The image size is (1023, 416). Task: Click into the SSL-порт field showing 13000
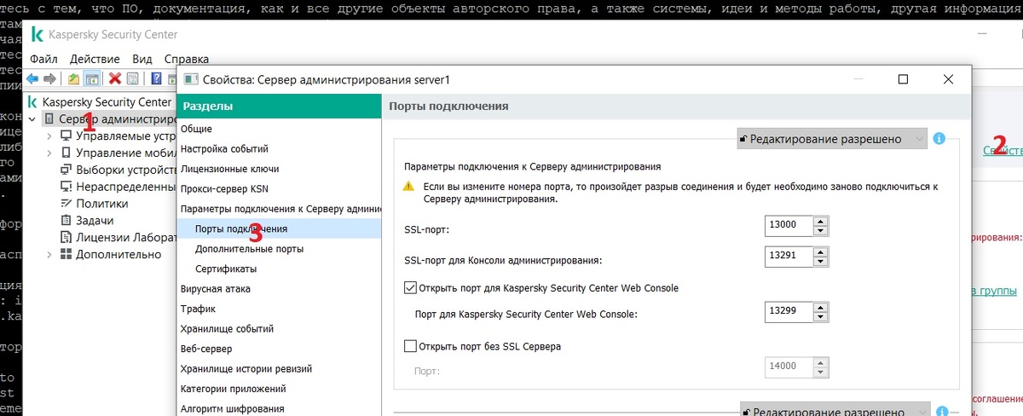(789, 225)
